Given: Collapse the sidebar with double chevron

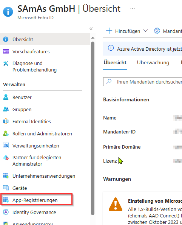Looking at the screenshot, I should tap(91, 29).
